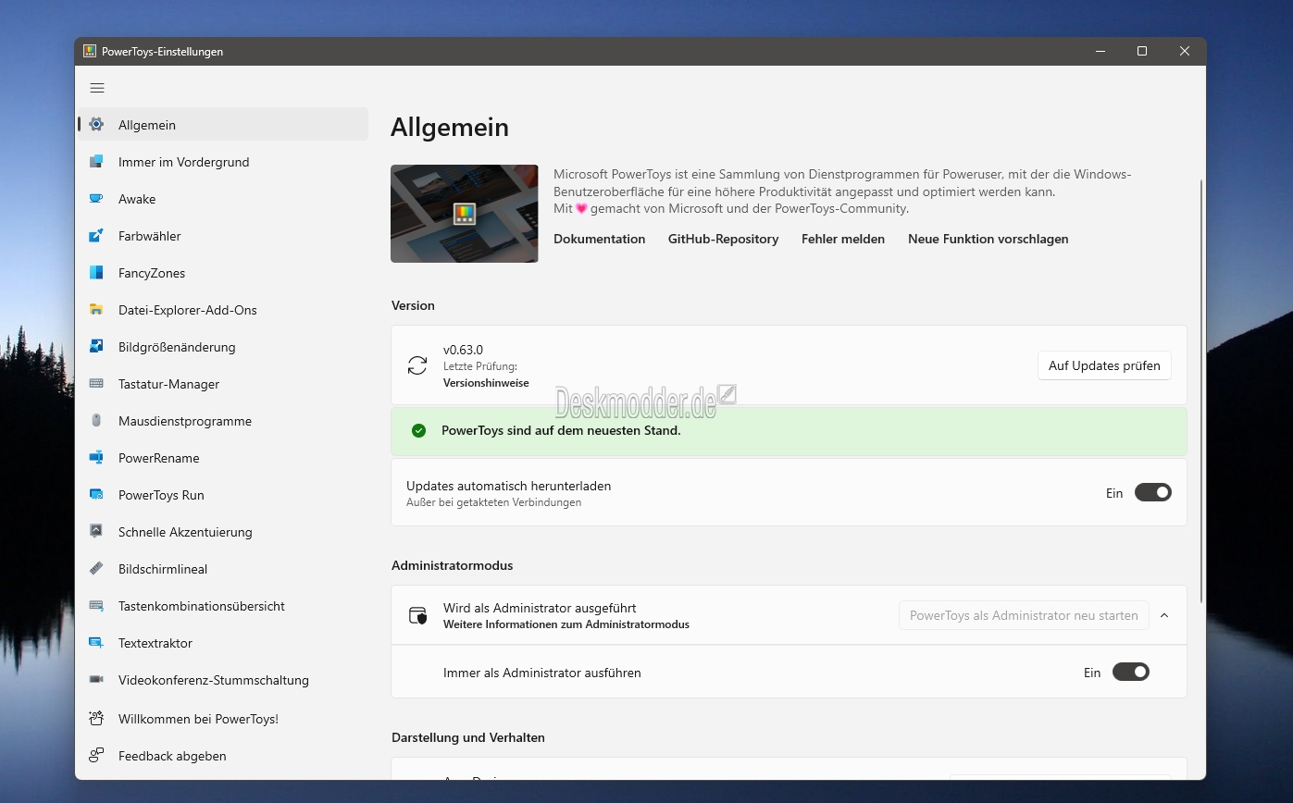Screen dimensions: 1293x803
Task: Open the GitHub-Repository link
Action: [x=724, y=239]
